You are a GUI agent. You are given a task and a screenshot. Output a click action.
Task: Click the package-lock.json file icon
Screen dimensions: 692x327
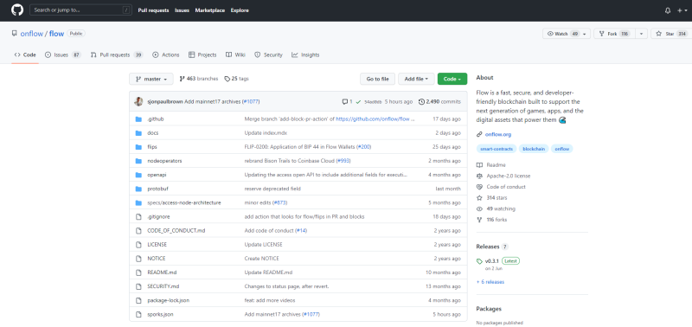point(138,300)
